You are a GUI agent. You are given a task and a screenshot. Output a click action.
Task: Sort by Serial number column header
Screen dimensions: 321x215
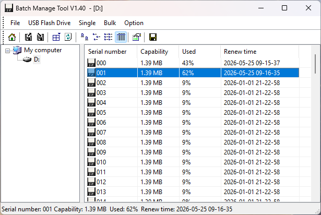111,52
